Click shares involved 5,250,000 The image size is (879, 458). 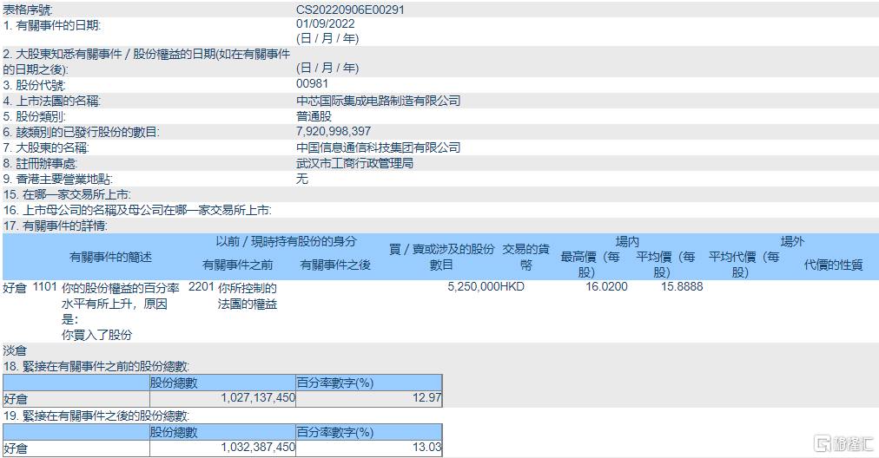[x=473, y=286]
